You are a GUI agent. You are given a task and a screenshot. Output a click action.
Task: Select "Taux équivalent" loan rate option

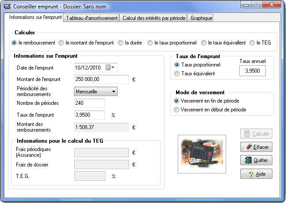[x=177, y=74]
